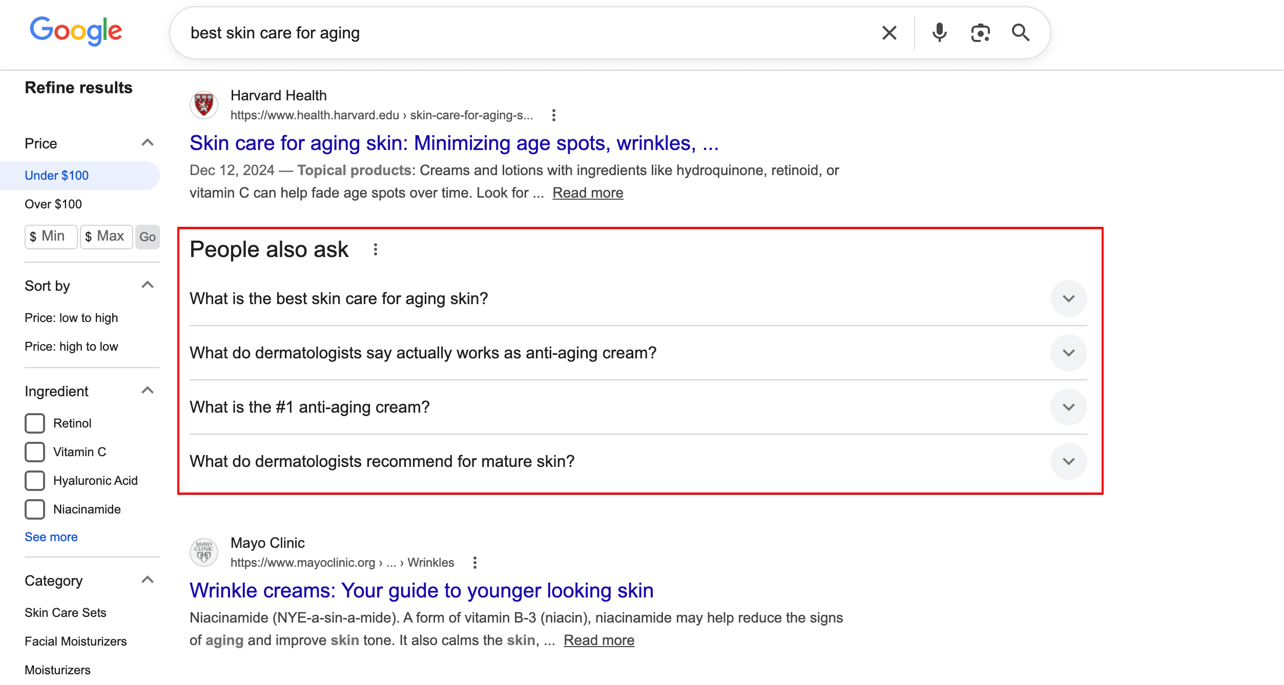
Task: Activate voice search microphone
Action: click(939, 32)
